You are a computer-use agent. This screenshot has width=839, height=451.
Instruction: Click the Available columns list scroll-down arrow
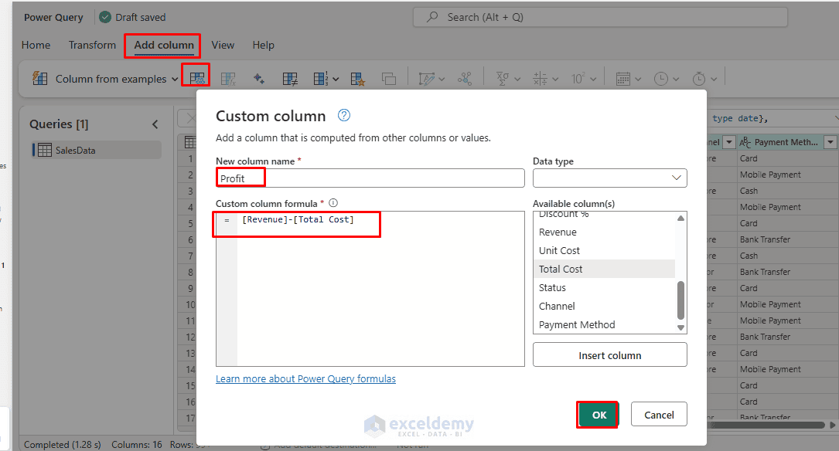(680, 327)
